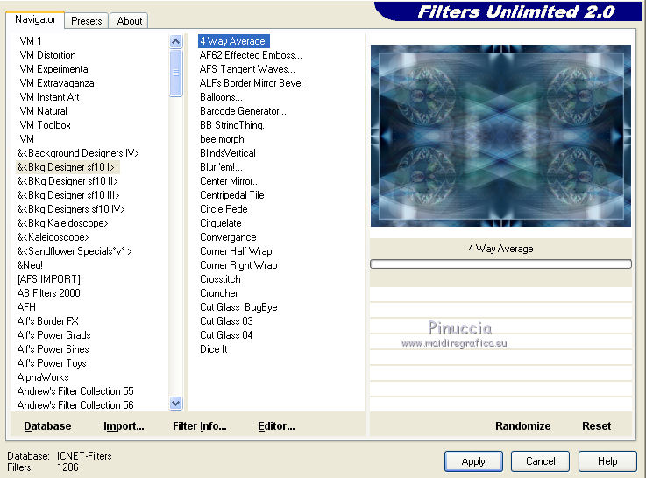The height and width of the screenshot is (478, 646).
Task: Select Andrew's Filter Collection 56
Action: (75, 404)
